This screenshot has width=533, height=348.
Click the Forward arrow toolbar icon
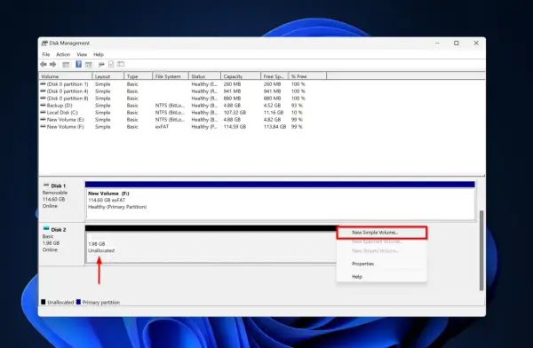53,64
